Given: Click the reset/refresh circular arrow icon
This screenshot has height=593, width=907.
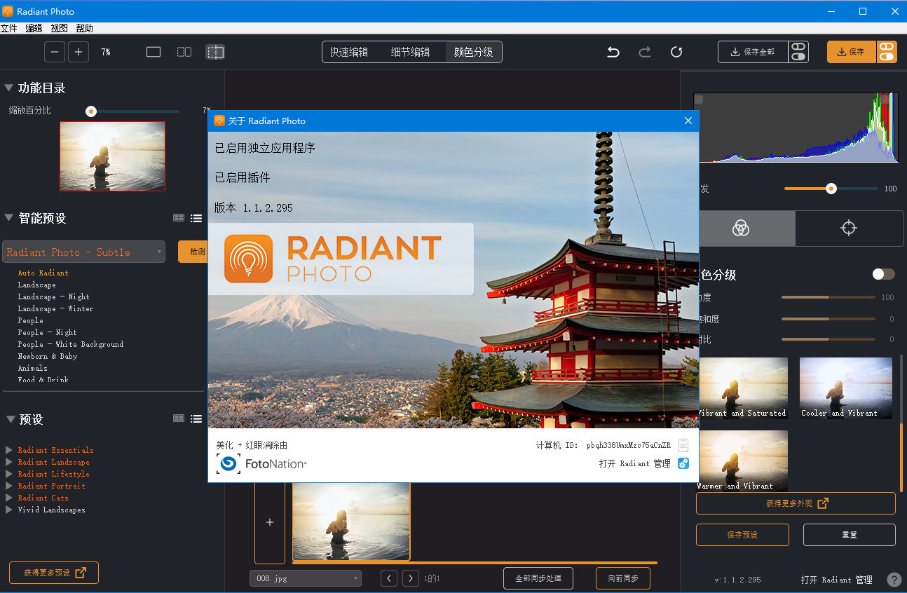Looking at the screenshot, I should (x=676, y=51).
